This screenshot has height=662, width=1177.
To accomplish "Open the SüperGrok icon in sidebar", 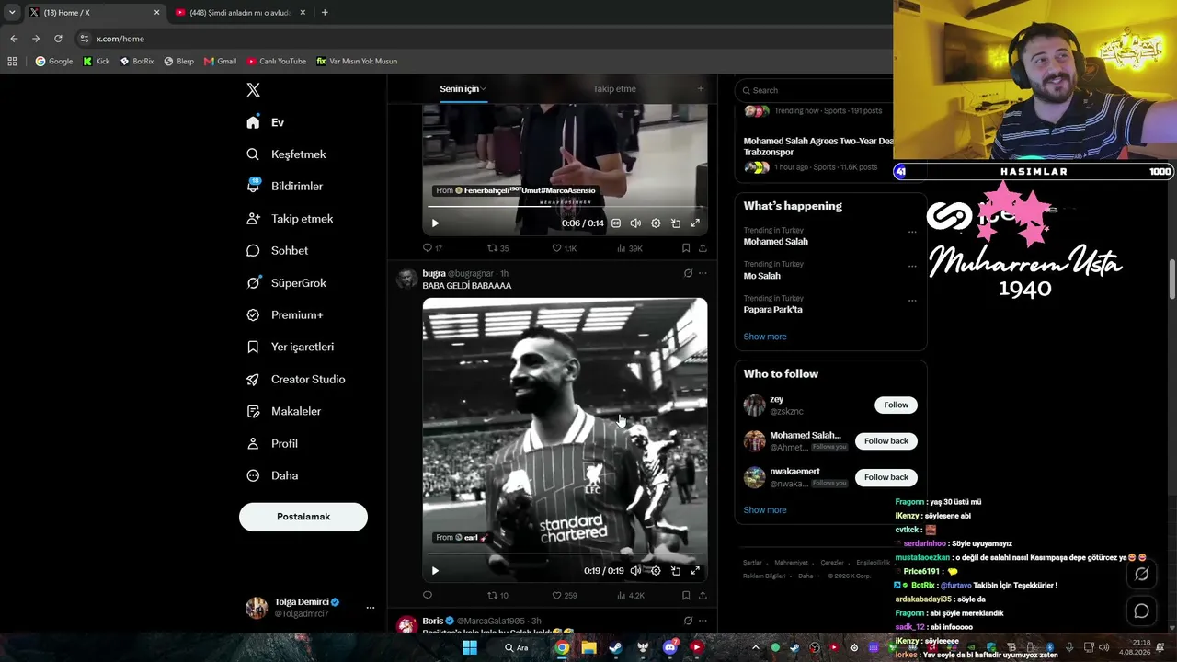I will tap(253, 282).
